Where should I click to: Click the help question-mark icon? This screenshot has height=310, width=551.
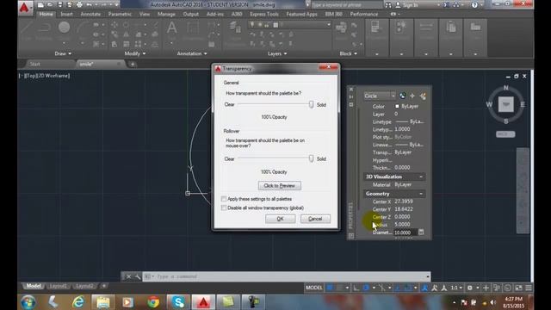[x=474, y=5]
